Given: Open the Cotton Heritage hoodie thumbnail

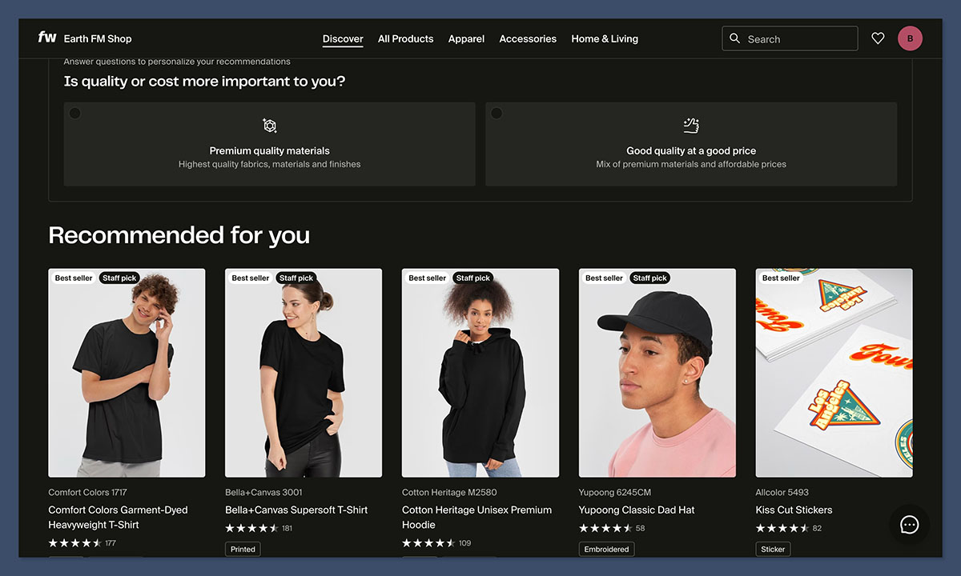Looking at the screenshot, I should click(480, 373).
